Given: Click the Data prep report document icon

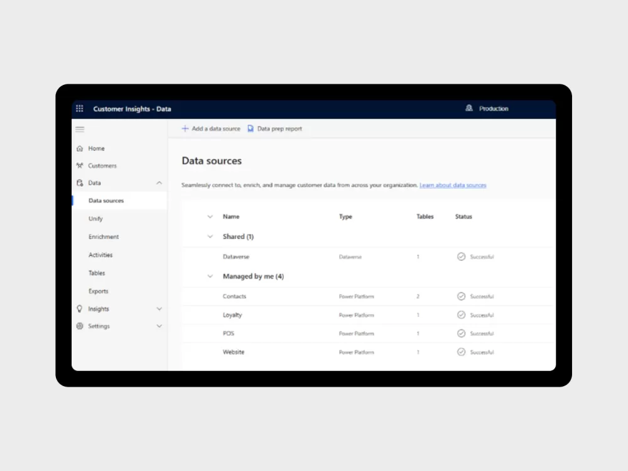Looking at the screenshot, I should point(251,129).
